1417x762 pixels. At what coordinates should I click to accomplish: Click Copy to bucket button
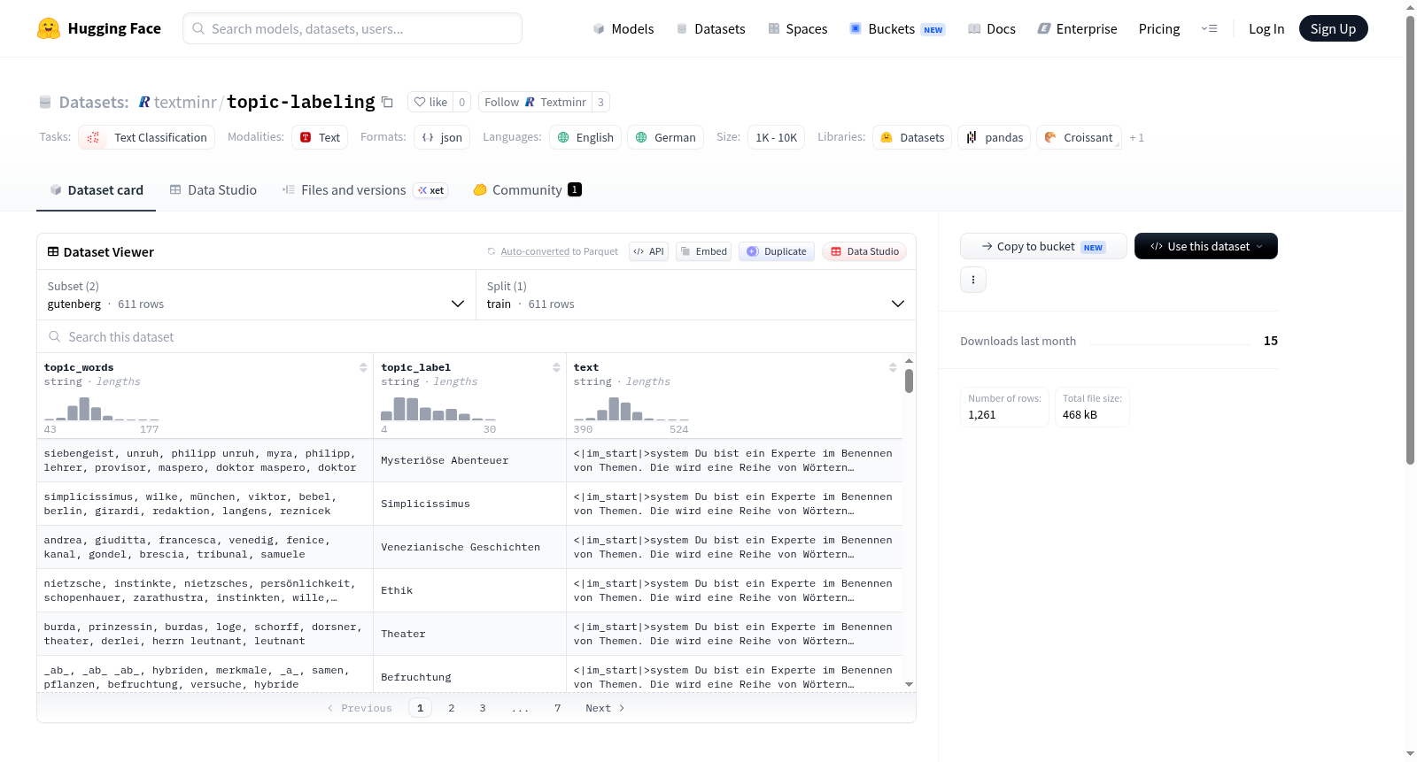(1043, 246)
